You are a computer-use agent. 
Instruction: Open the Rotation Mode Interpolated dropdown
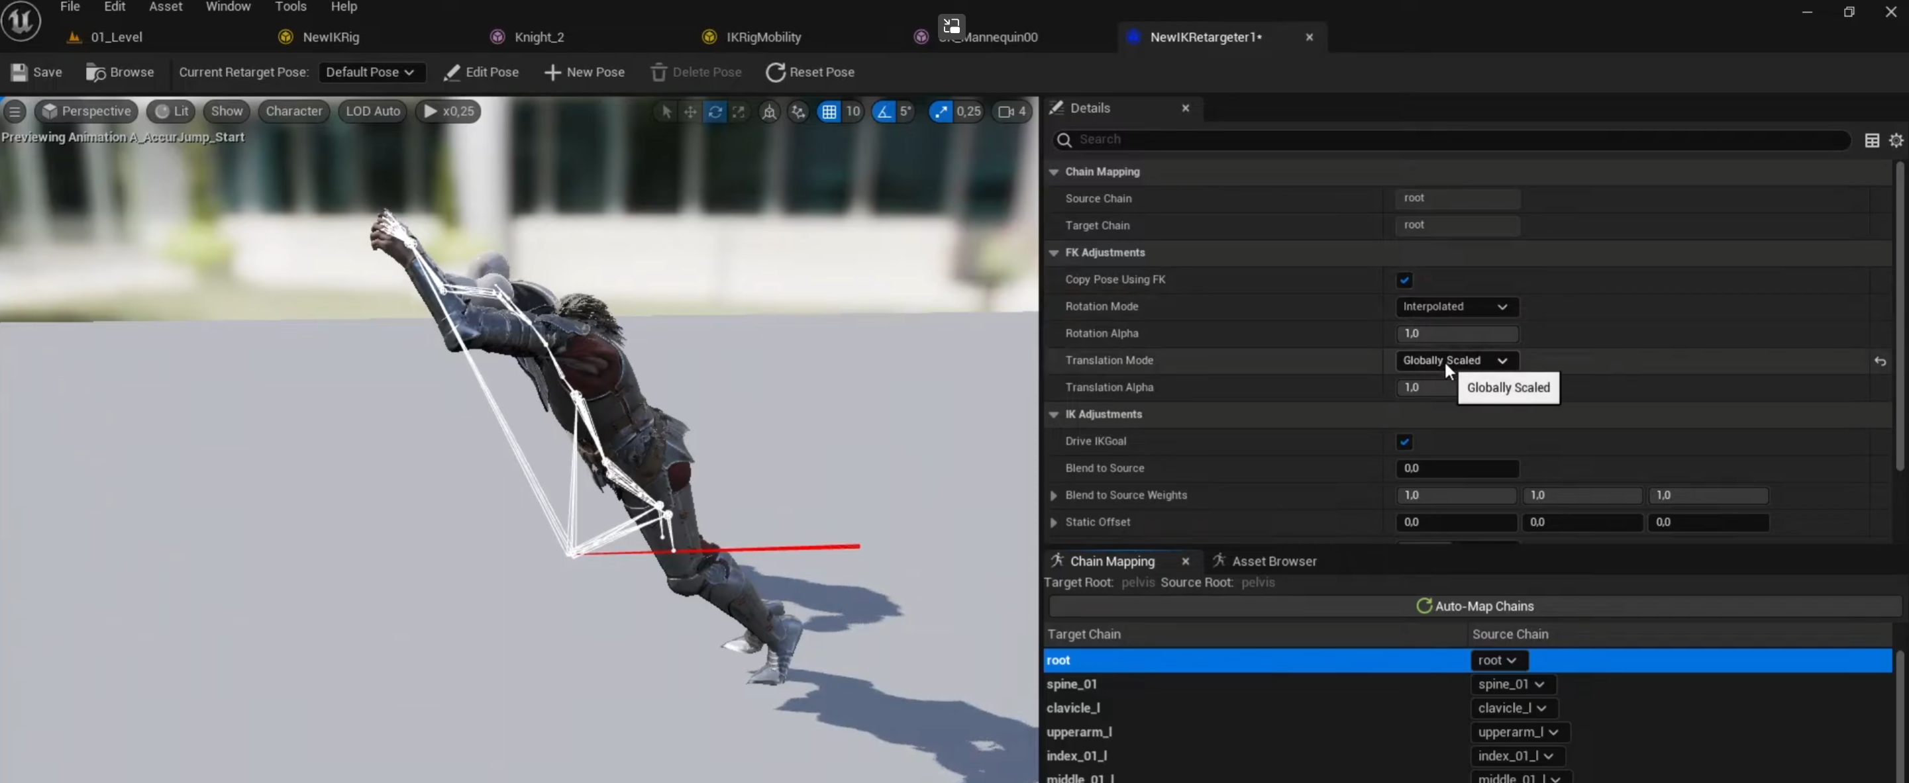(x=1455, y=306)
